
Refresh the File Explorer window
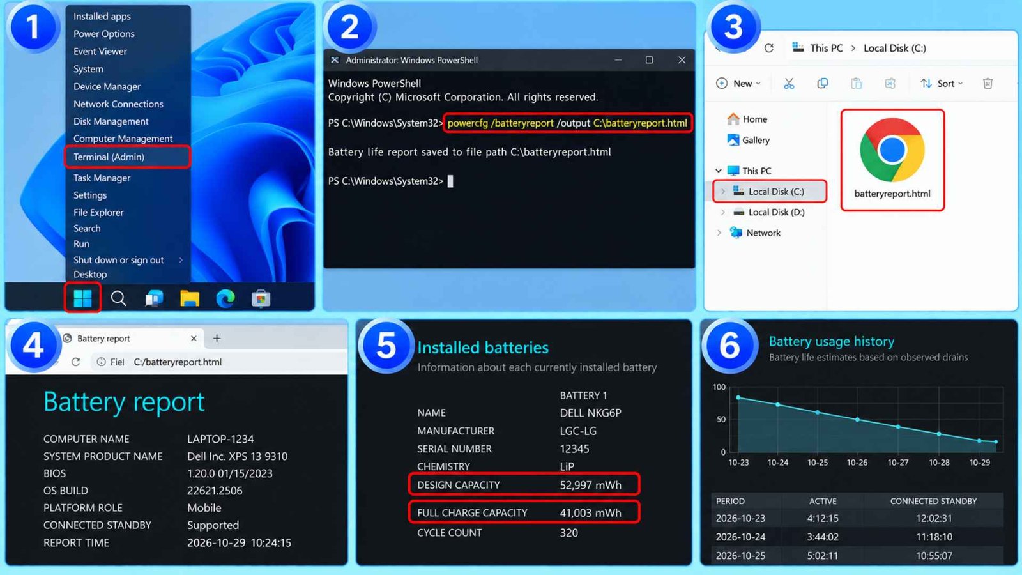(x=769, y=48)
